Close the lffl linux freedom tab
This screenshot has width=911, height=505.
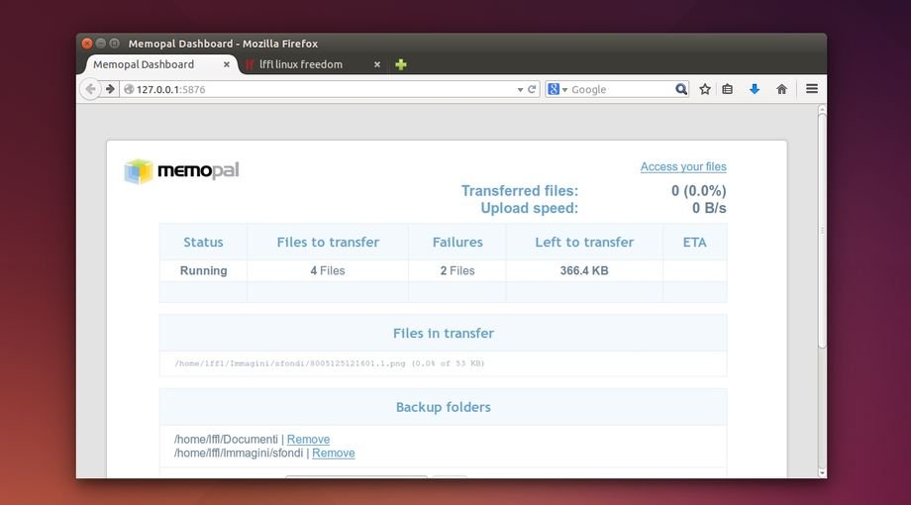pyautogui.click(x=377, y=64)
